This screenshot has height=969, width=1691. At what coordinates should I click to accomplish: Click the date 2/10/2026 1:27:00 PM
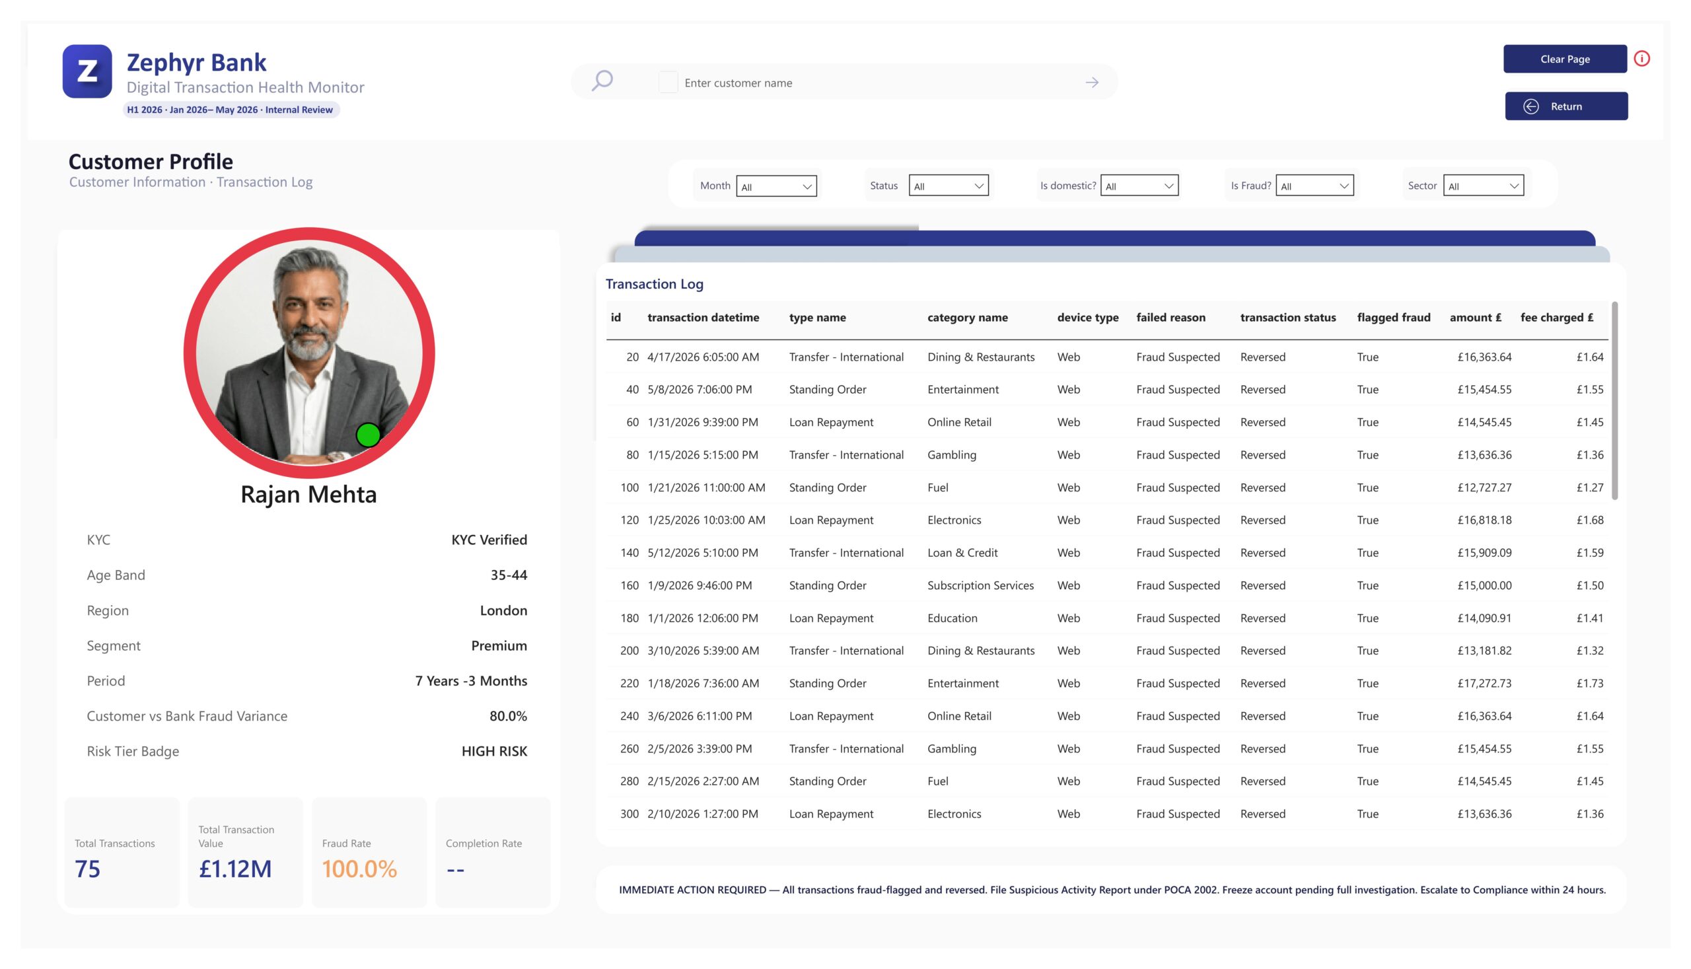[703, 814]
